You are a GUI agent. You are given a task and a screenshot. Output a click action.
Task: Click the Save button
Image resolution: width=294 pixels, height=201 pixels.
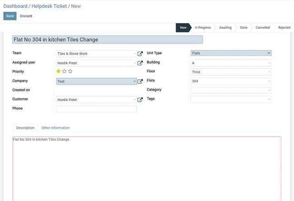coord(10,16)
